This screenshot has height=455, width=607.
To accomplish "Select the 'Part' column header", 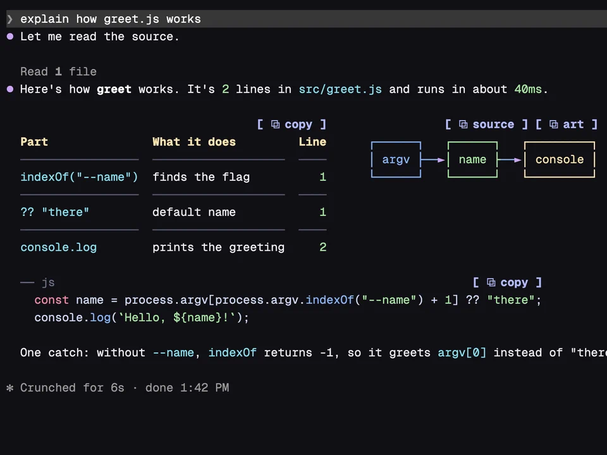I will click(x=34, y=142).
